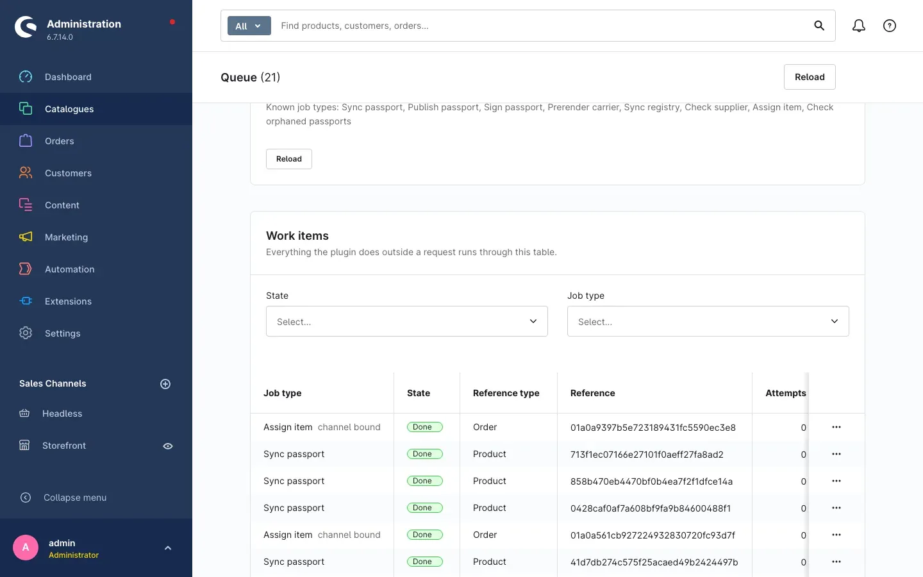Open row menu for reference 0428caf0af7a
Screen dimensions: 923x577
click(836, 508)
